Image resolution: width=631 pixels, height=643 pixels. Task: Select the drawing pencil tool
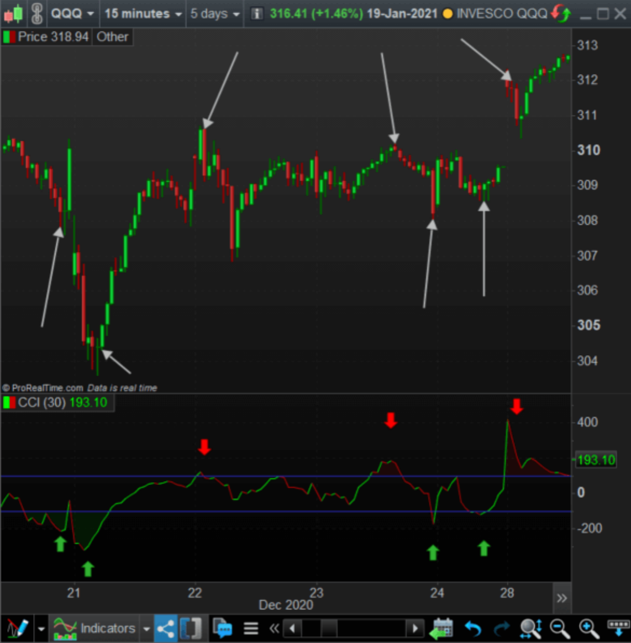pyautogui.click(x=17, y=628)
